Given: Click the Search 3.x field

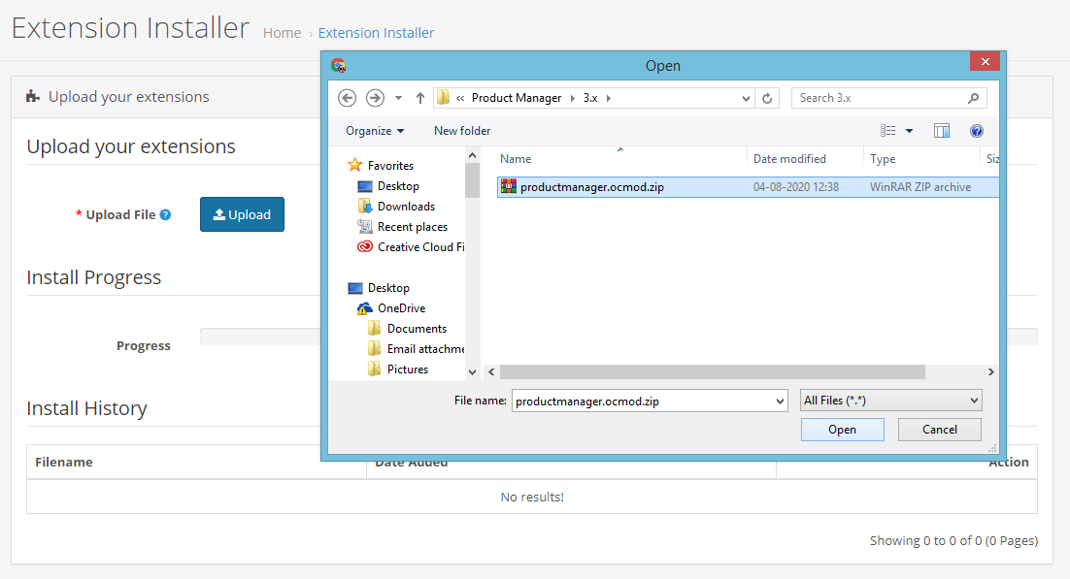Looking at the screenshot, I should click(888, 98).
